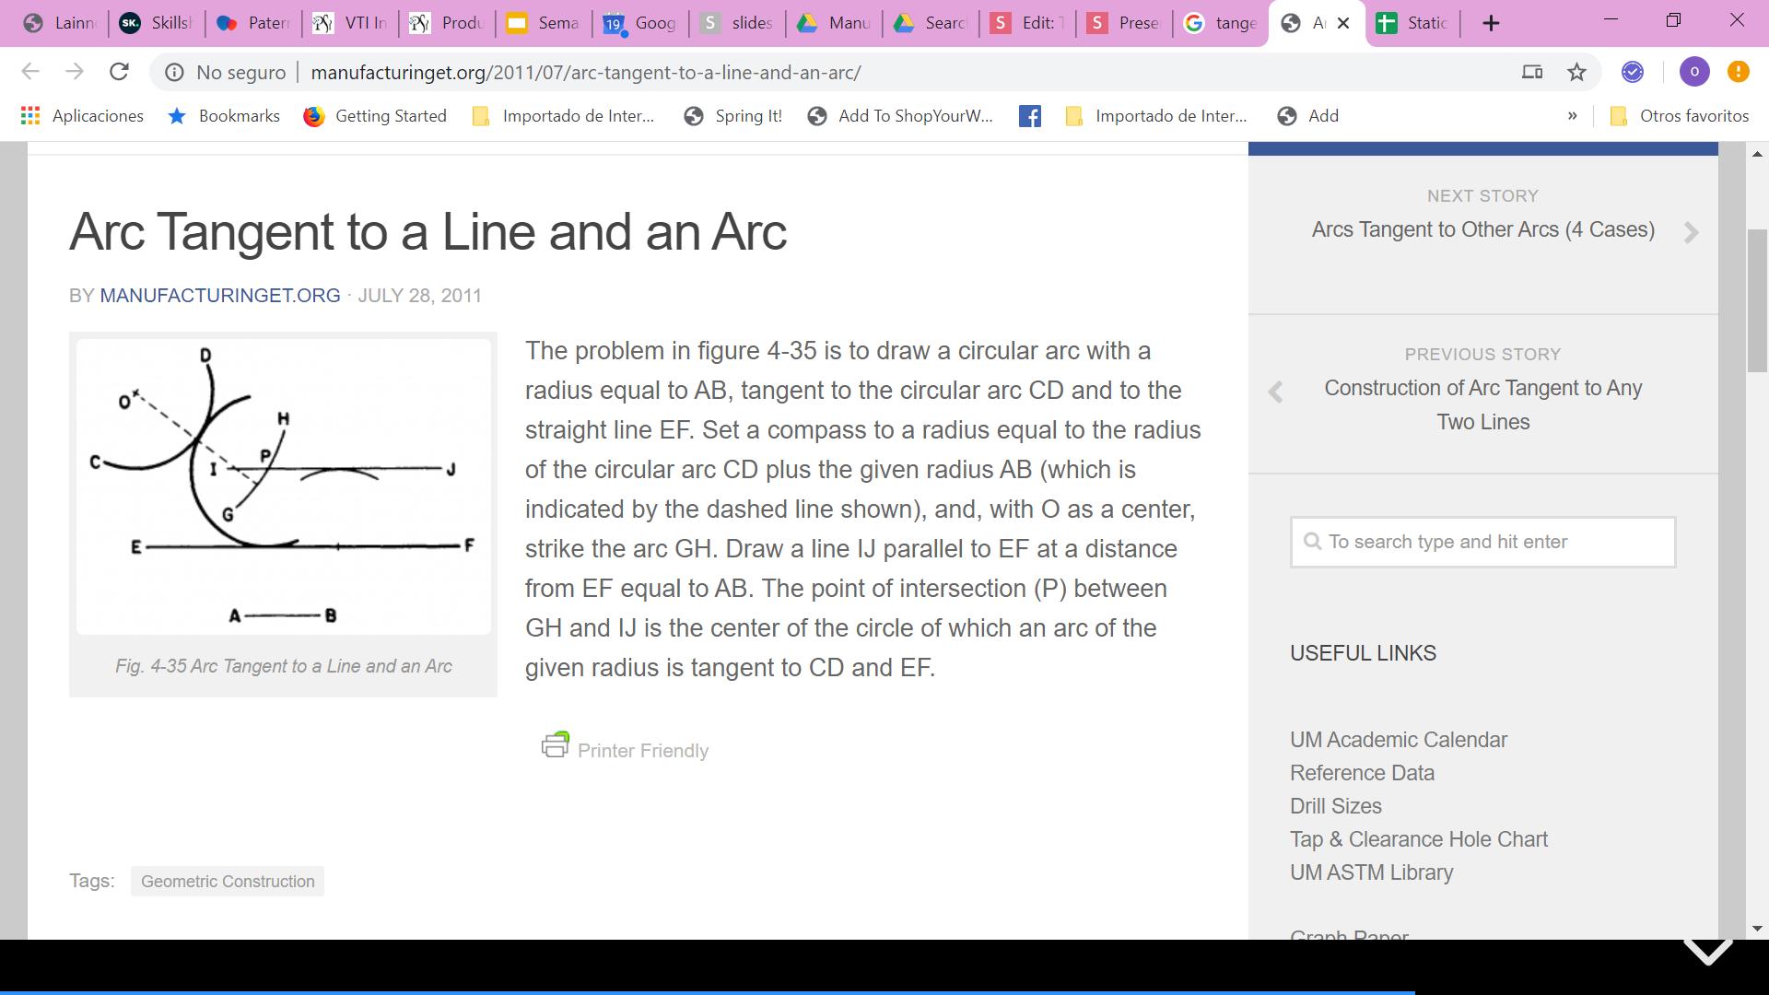The image size is (1769, 995).
Task: Bookmark this page with the star icon
Action: coord(1577,72)
